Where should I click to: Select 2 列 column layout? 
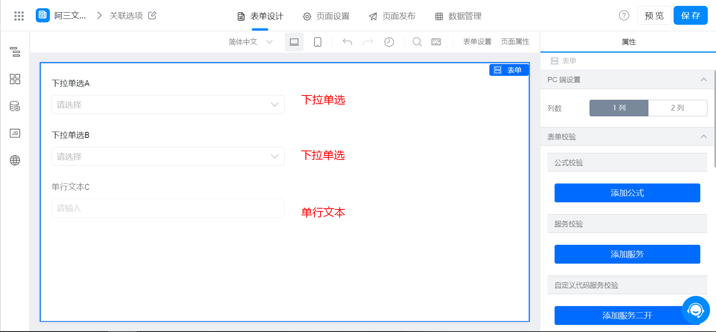(x=678, y=108)
